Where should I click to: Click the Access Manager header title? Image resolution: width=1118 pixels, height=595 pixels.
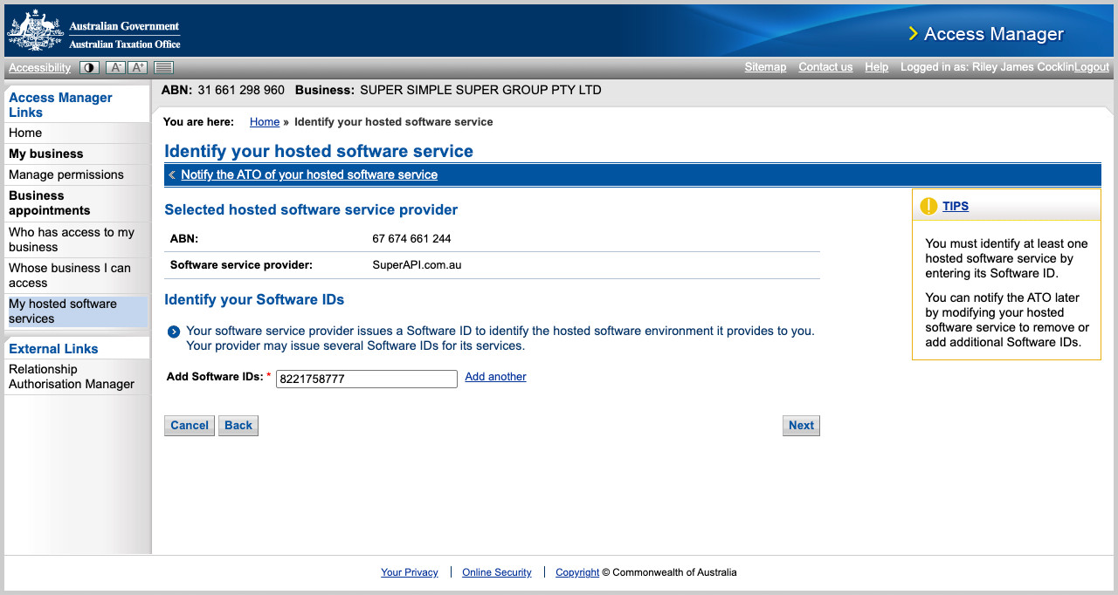click(994, 34)
